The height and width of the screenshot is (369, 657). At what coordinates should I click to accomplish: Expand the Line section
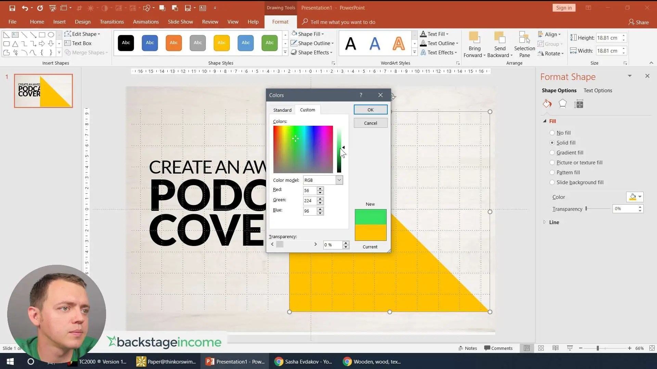coord(554,222)
